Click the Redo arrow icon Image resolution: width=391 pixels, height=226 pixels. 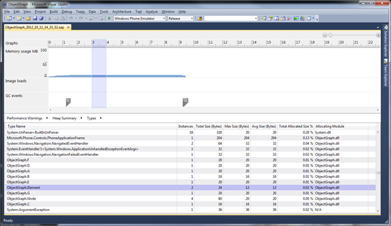coord(81,18)
